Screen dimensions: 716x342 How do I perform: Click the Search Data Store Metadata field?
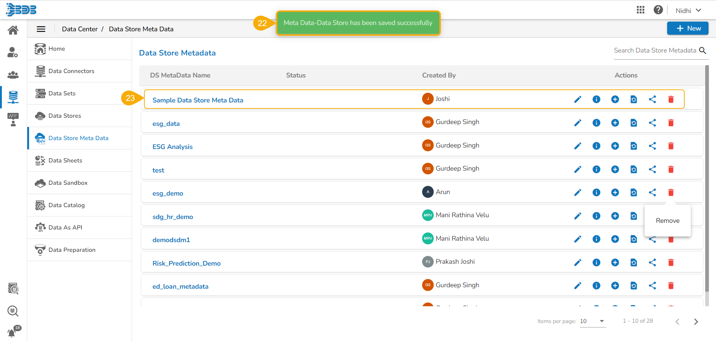(x=655, y=51)
